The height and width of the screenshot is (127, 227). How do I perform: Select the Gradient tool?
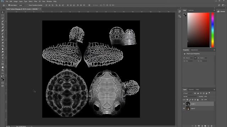(x=2, y=46)
